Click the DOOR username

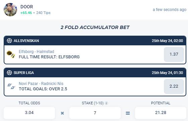coord(26,7)
